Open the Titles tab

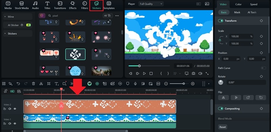click(47, 5)
